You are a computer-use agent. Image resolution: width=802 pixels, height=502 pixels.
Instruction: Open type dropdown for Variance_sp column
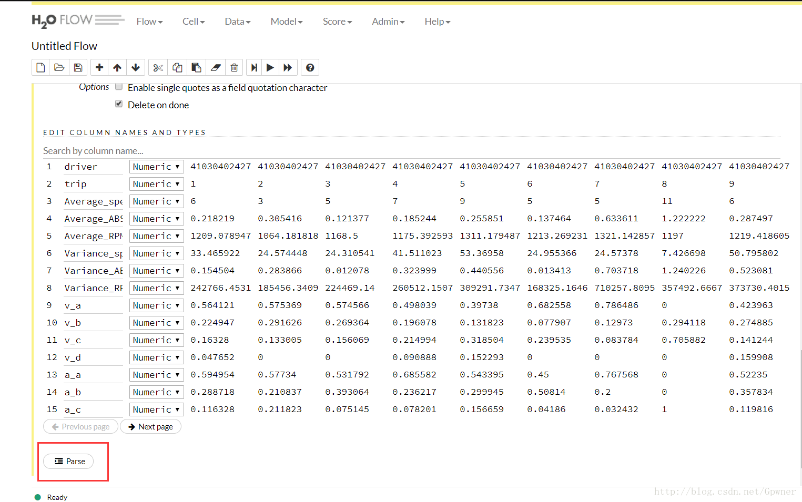pos(157,253)
